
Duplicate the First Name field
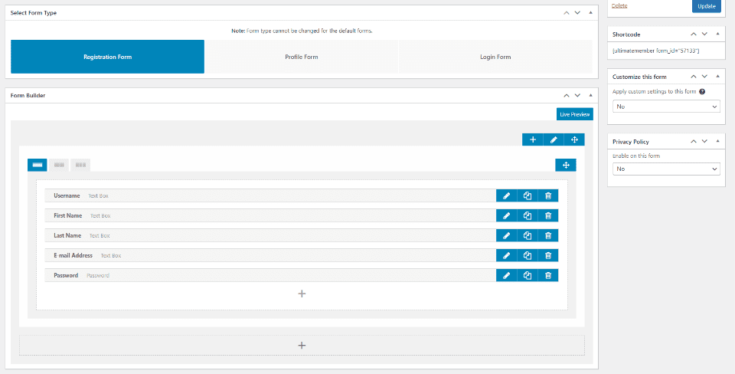point(528,216)
